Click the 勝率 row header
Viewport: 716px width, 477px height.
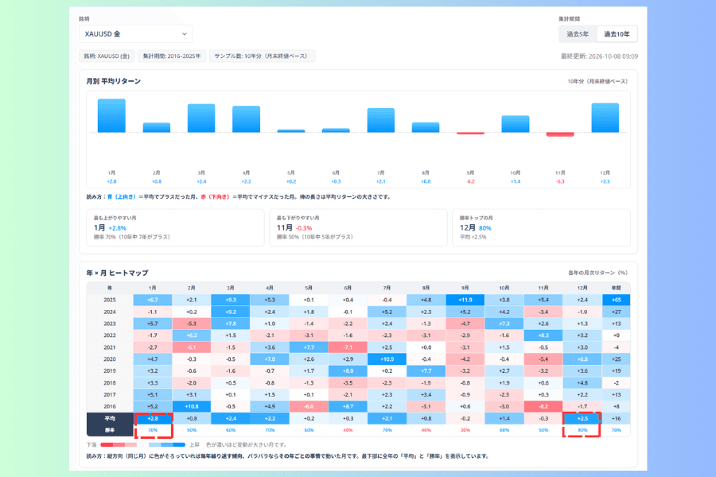(x=110, y=430)
